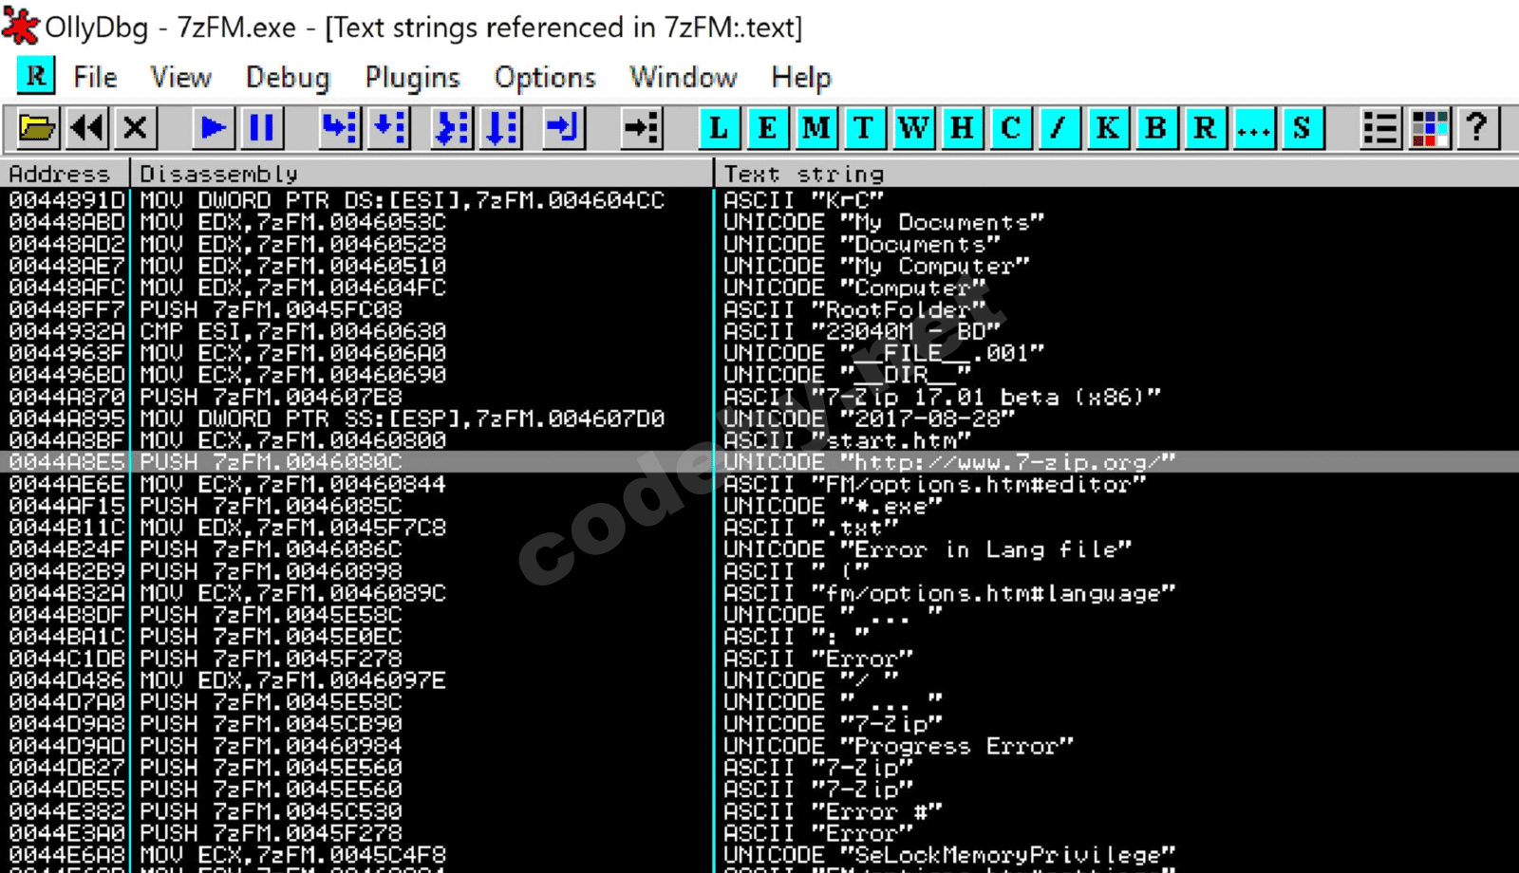Click the Address column header
This screenshot has height=873, width=1519.
point(65,174)
